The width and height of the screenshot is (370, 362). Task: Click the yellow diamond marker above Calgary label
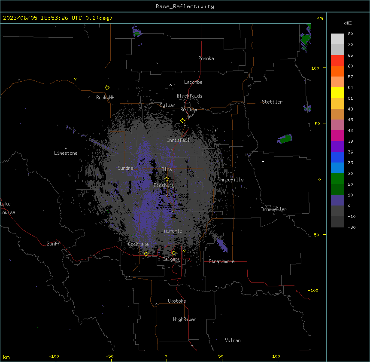[174, 253]
